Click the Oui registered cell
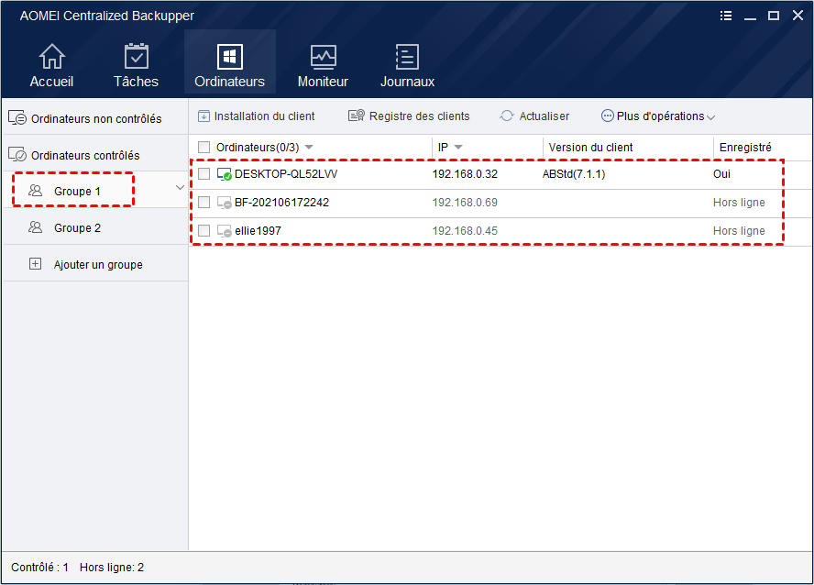814x585 pixels. [721, 174]
